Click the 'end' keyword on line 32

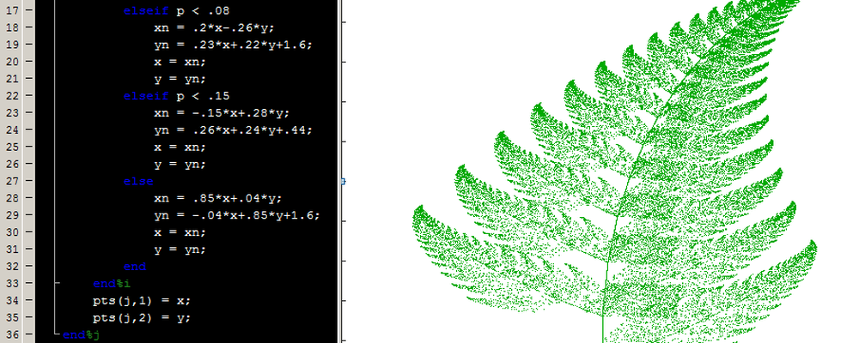pos(135,266)
